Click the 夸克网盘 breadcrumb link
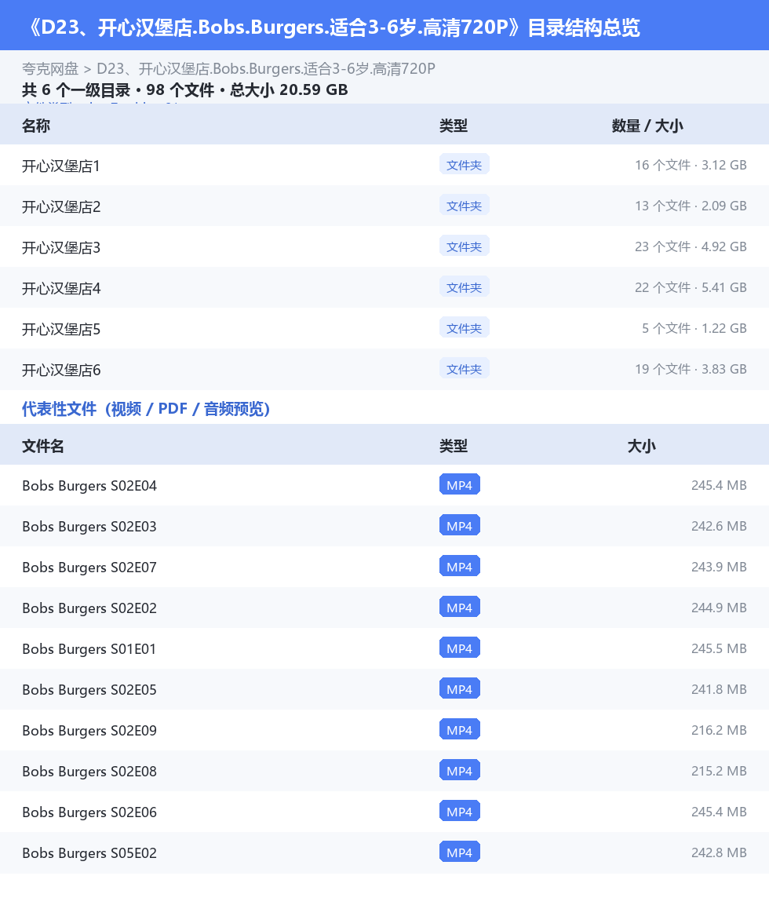This screenshot has height=898, width=769. [49, 69]
